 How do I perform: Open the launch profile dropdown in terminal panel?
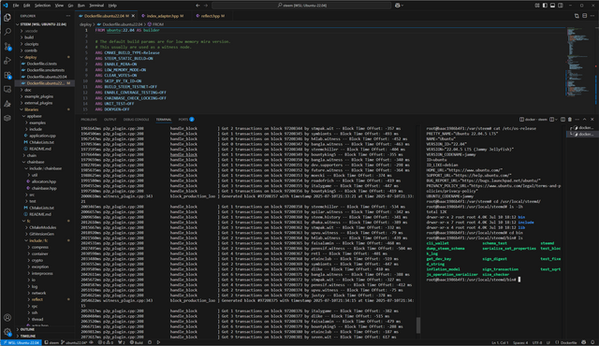556,120
